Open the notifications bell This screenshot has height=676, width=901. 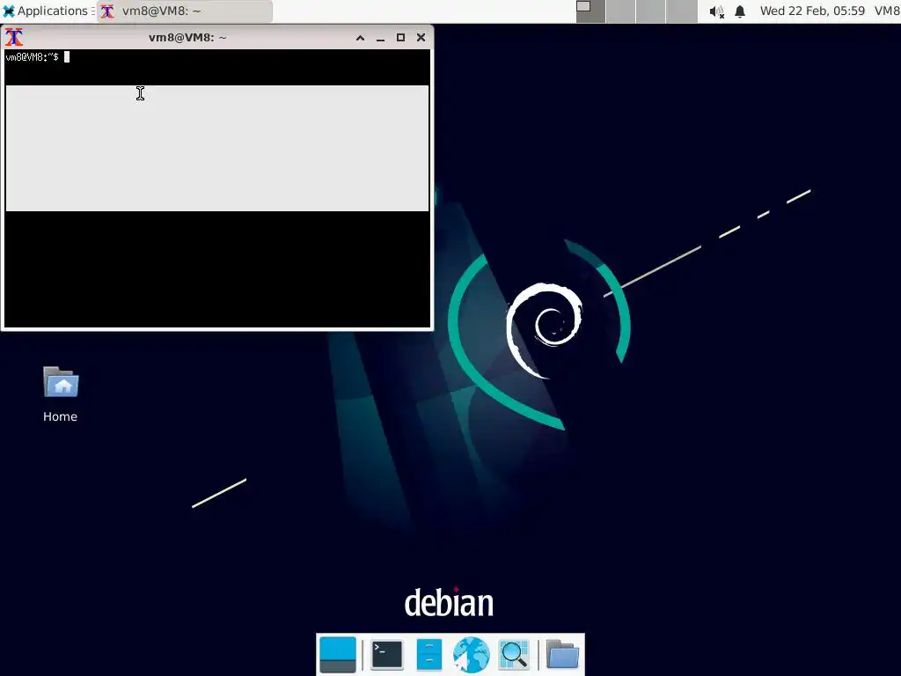pos(740,11)
